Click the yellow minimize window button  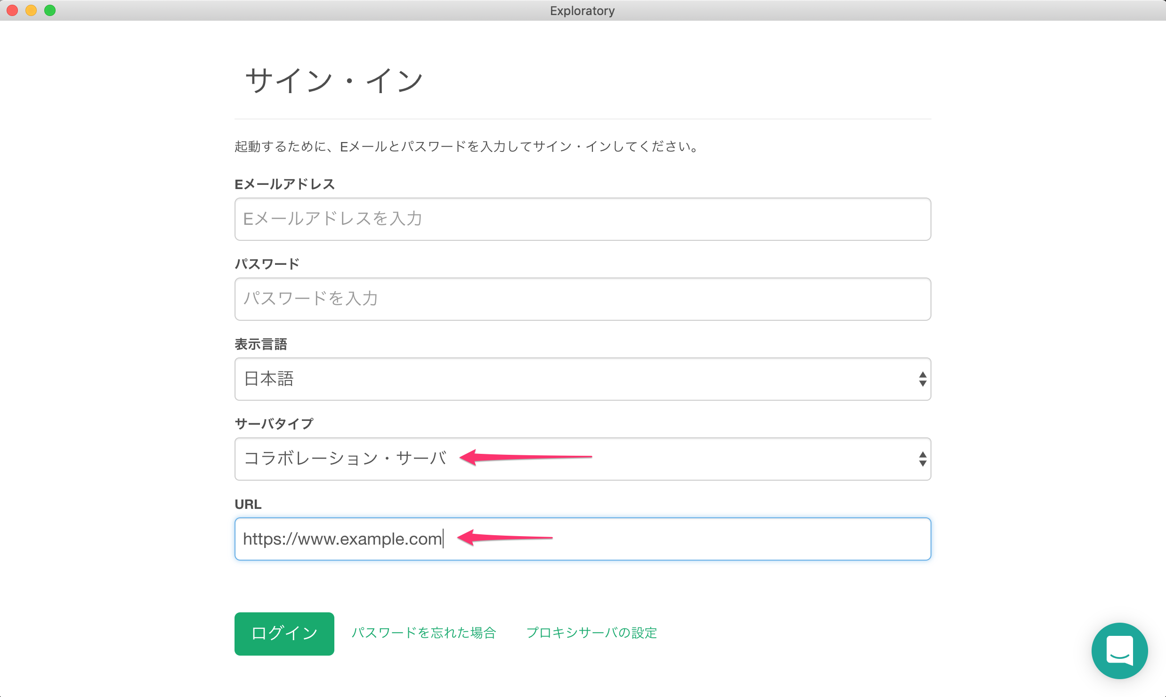[31, 10]
